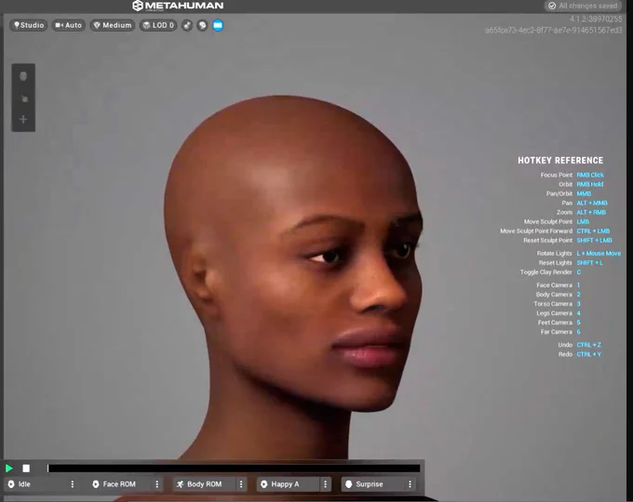
Task: Select the Move tool crosshair icon
Action: 23,119
